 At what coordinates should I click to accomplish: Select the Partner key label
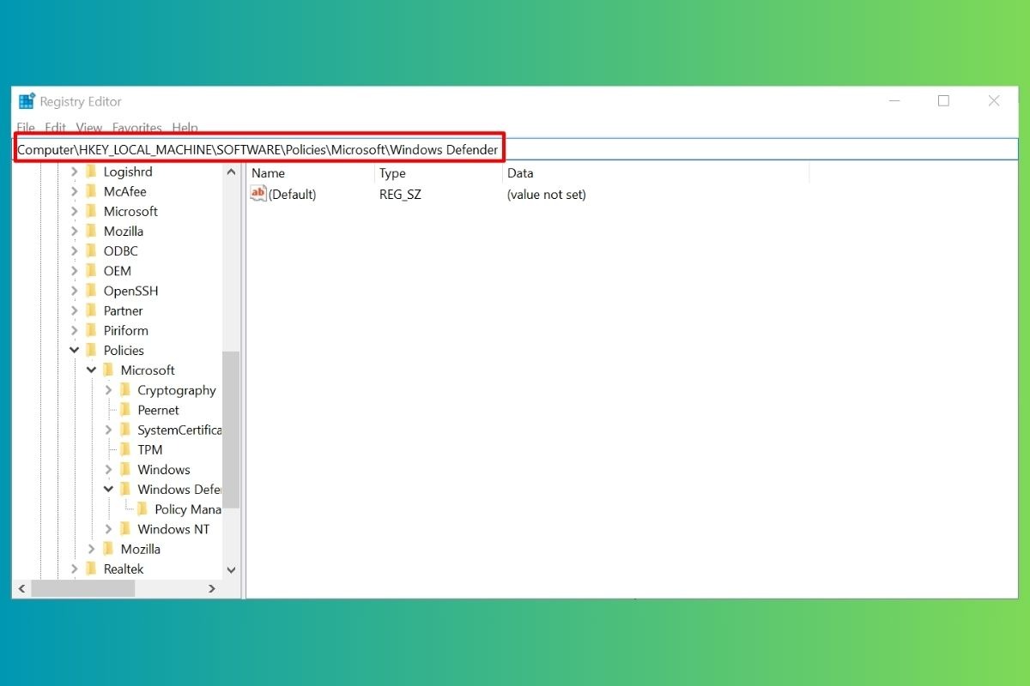124,310
